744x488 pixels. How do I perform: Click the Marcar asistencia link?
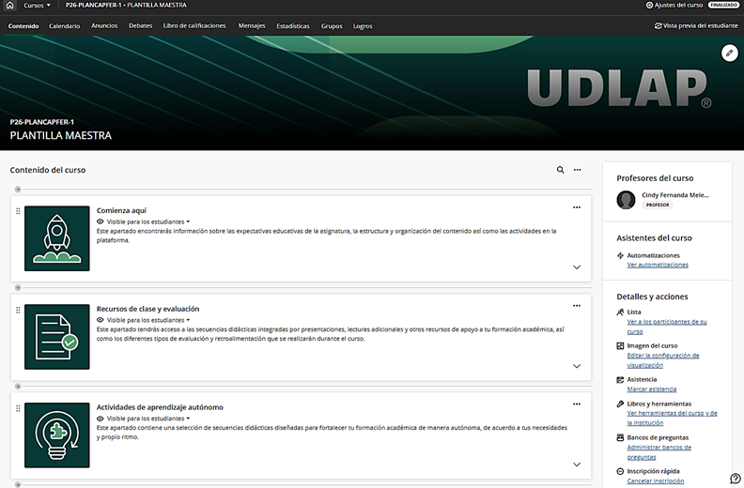651,389
